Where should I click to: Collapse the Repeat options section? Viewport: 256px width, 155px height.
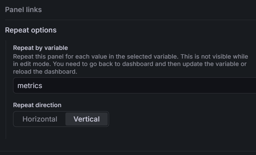(x=31, y=30)
